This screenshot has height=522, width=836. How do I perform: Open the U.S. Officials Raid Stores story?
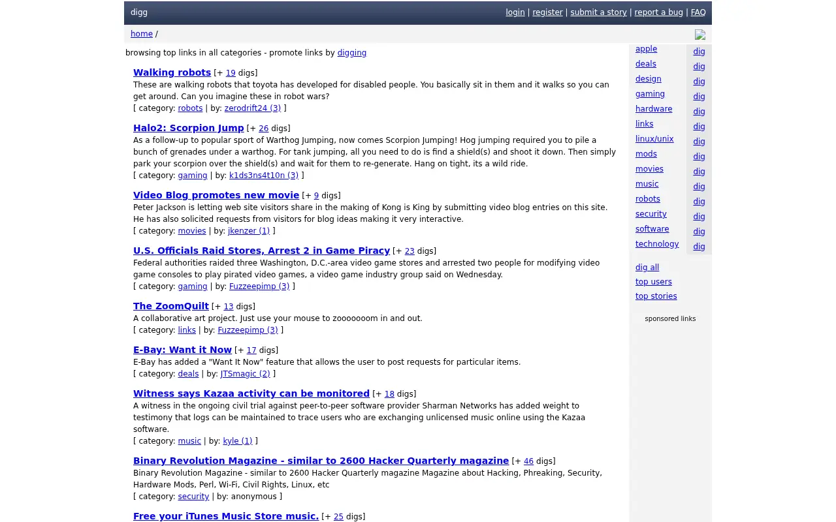click(x=261, y=251)
